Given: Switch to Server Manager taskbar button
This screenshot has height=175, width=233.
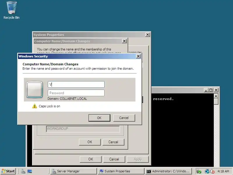Looking at the screenshot, I should [x=73, y=171].
